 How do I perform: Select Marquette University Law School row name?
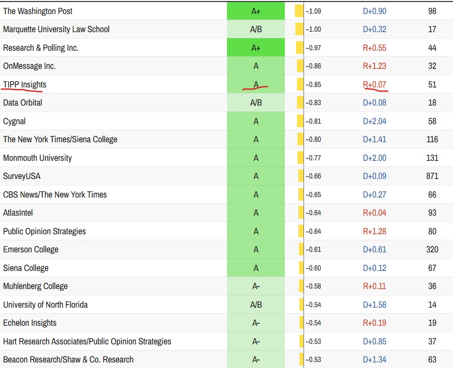coord(56,29)
